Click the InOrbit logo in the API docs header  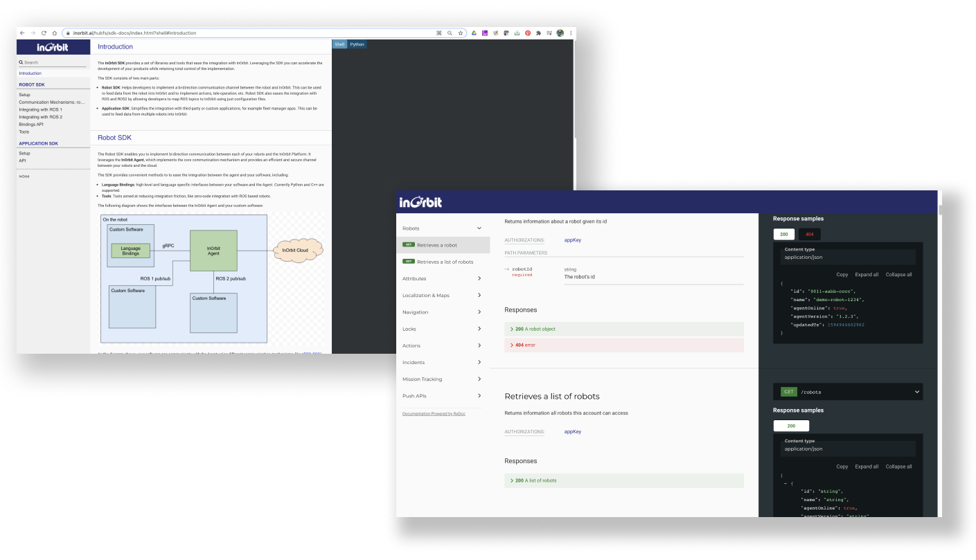coord(420,202)
